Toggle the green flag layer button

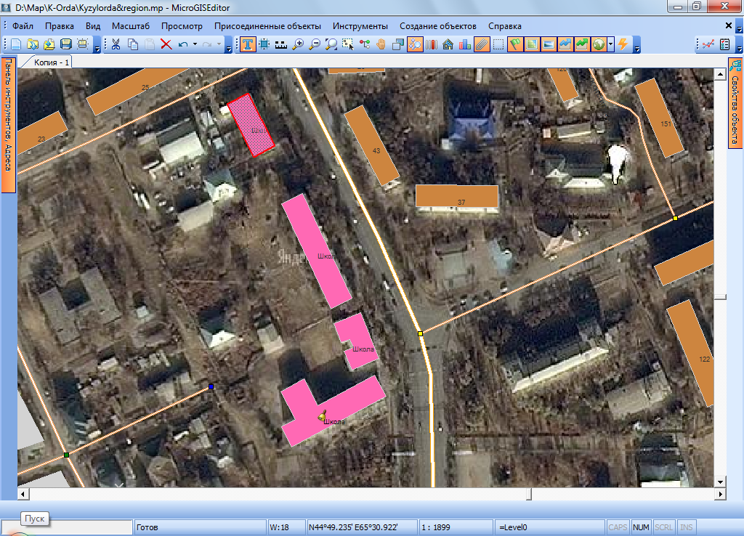(515, 44)
